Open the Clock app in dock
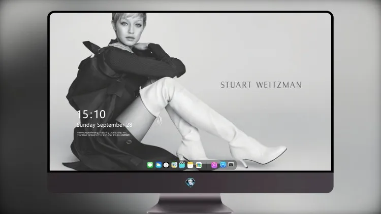Screen dimensions: 381x214 click(166, 165)
